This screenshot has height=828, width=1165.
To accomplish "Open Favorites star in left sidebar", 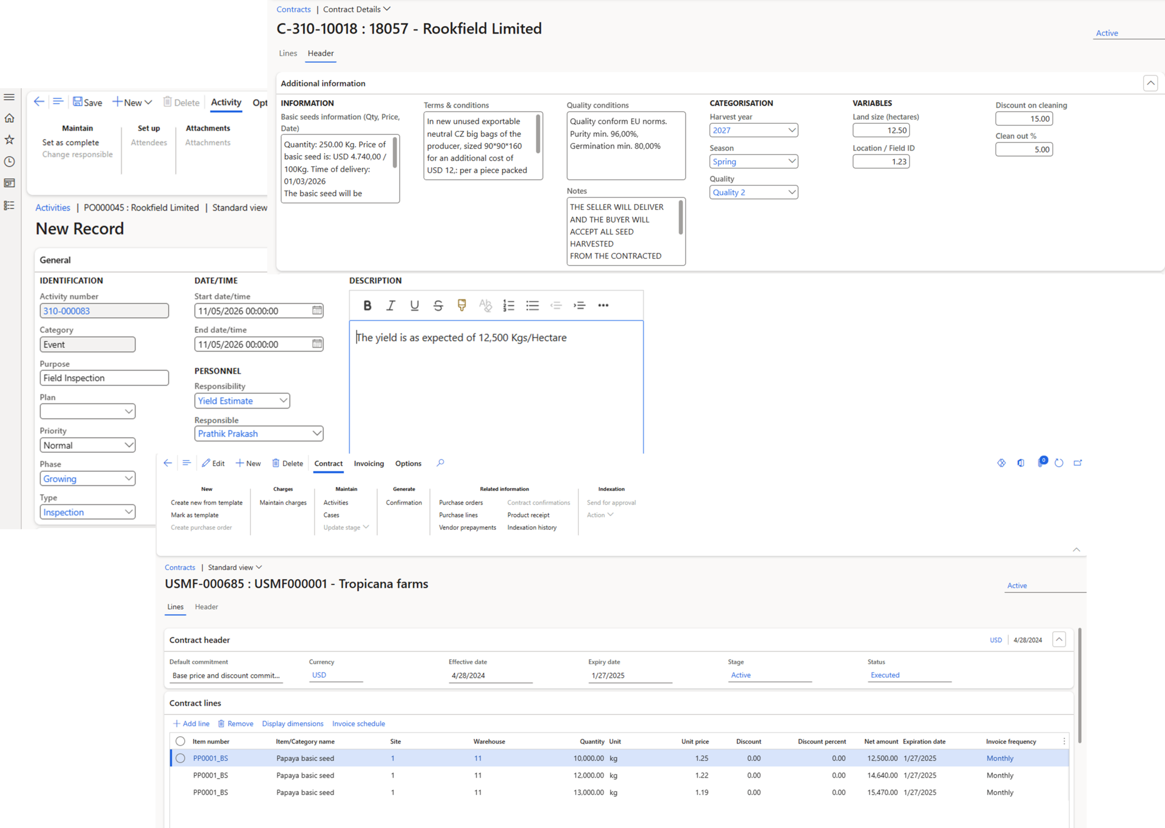I will (9, 140).
